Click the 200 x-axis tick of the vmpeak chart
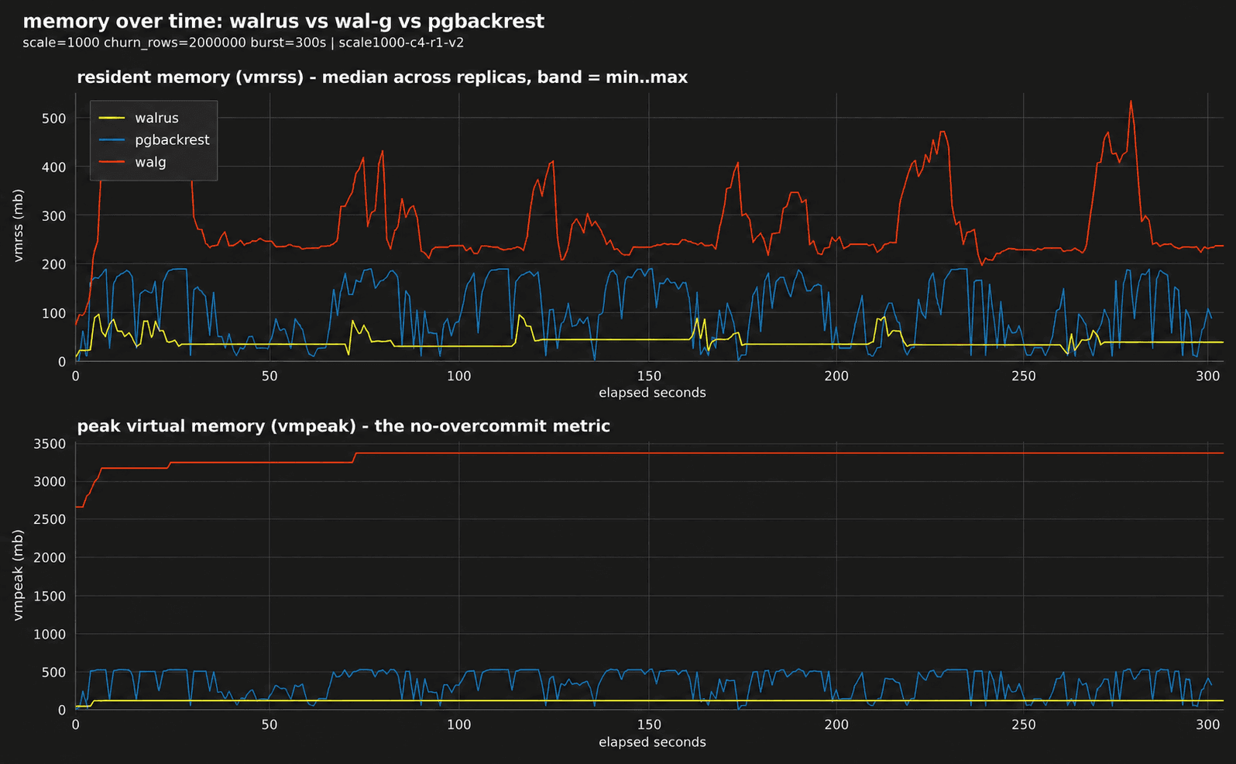This screenshot has width=1236, height=764. pos(836,725)
